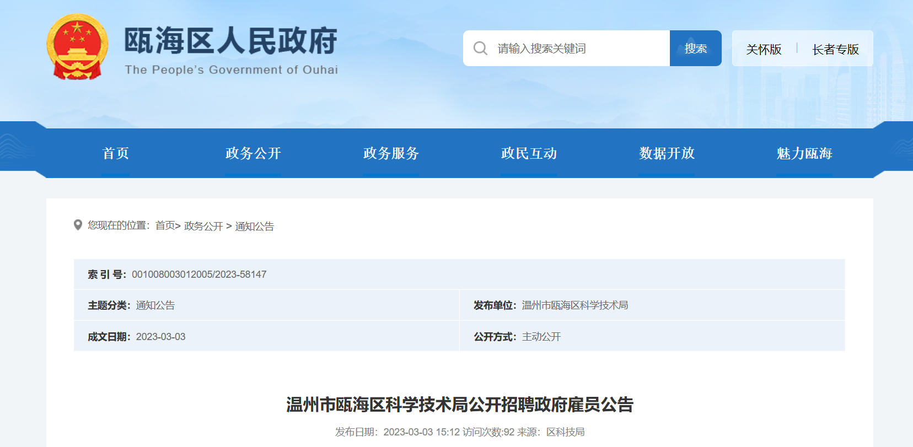
Task: Click 通知公告 breadcrumb link
Action: click(x=254, y=226)
